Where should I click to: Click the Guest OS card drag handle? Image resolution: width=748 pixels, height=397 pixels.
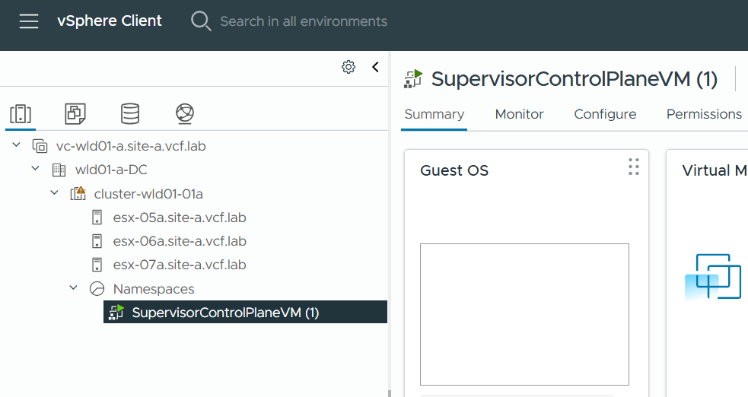pyautogui.click(x=633, y=167)
